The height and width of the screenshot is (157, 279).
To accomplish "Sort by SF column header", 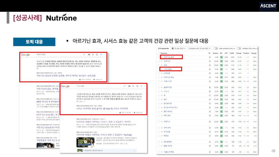I will click(x=210, y=53).
